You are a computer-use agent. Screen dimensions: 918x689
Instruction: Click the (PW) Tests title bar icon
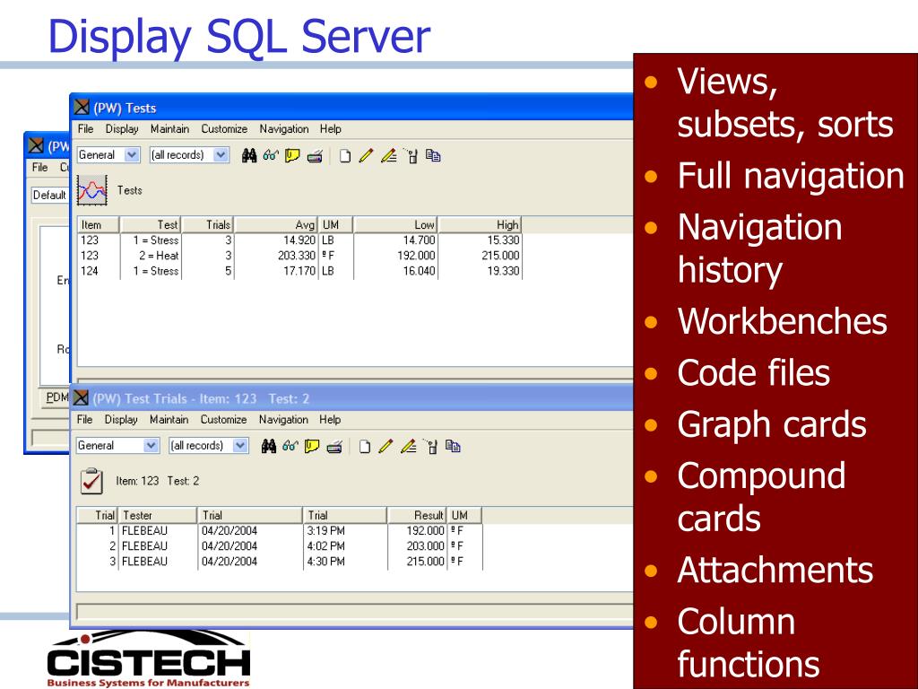click(82, 108)
